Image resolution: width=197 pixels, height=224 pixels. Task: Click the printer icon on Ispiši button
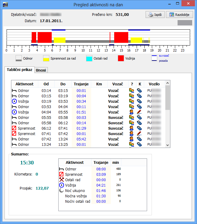click(151, 15)
